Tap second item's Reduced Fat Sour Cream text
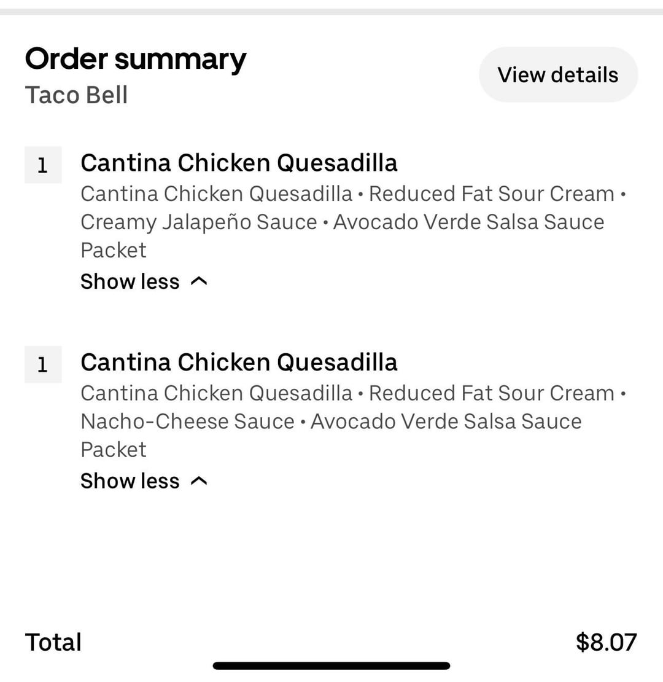This screenshot has width=663, height=682. tap(491, 393)
